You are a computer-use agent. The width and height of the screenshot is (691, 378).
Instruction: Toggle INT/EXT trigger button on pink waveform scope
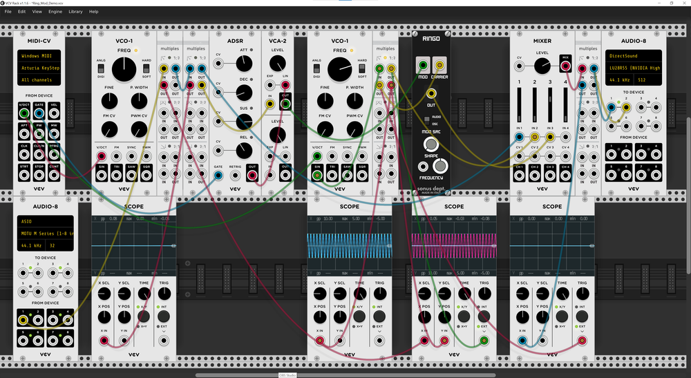pyautogui.click(x=484, y=316)
